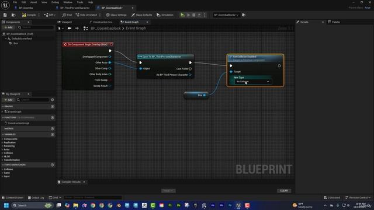Click the exec output pin of the Begin Overlap event
The image size is (374, 210).
[110, 51]
